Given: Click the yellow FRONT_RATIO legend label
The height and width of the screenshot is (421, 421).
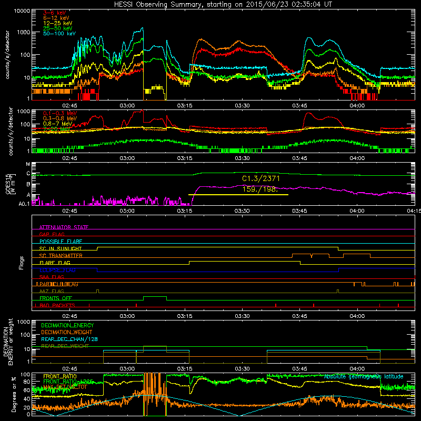Looking at the screenshot, I should coord(60,376).
